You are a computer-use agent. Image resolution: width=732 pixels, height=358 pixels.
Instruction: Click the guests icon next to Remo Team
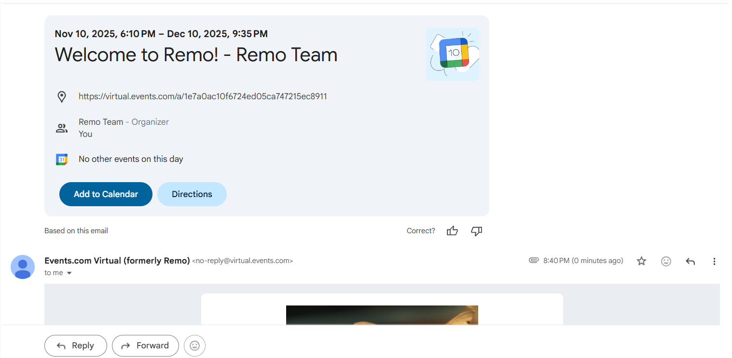[61, 128]
